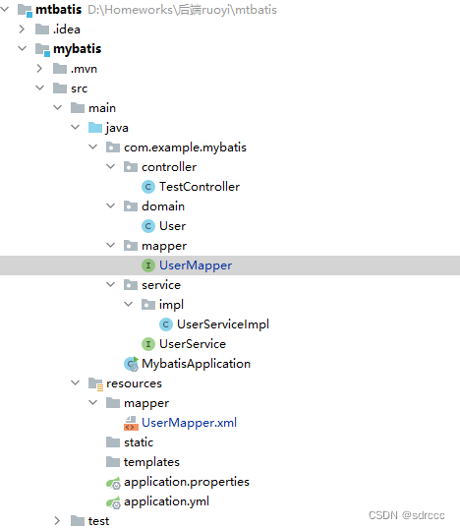Click the service package icon
This screenshot has width=460, height=529.
[x=131, y=285]
